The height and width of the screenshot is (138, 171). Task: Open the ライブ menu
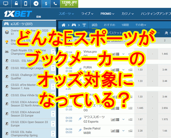click(x=87, y=14)
